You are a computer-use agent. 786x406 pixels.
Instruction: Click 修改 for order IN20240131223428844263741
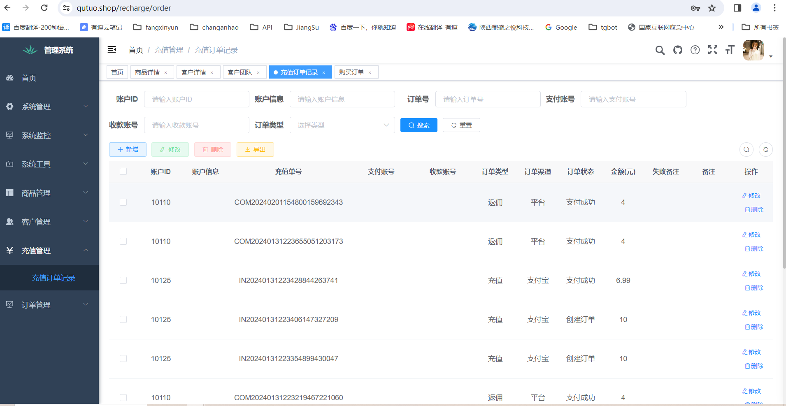coord(751,274)
